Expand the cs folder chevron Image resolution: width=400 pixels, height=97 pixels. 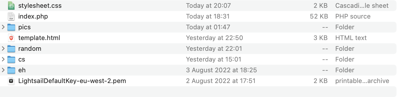click(3, 59)
